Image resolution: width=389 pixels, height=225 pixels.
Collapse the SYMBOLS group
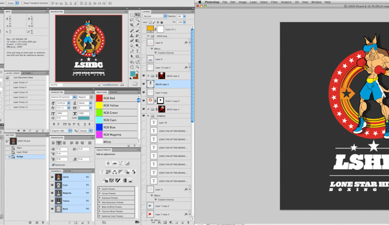tap(148, 116)
